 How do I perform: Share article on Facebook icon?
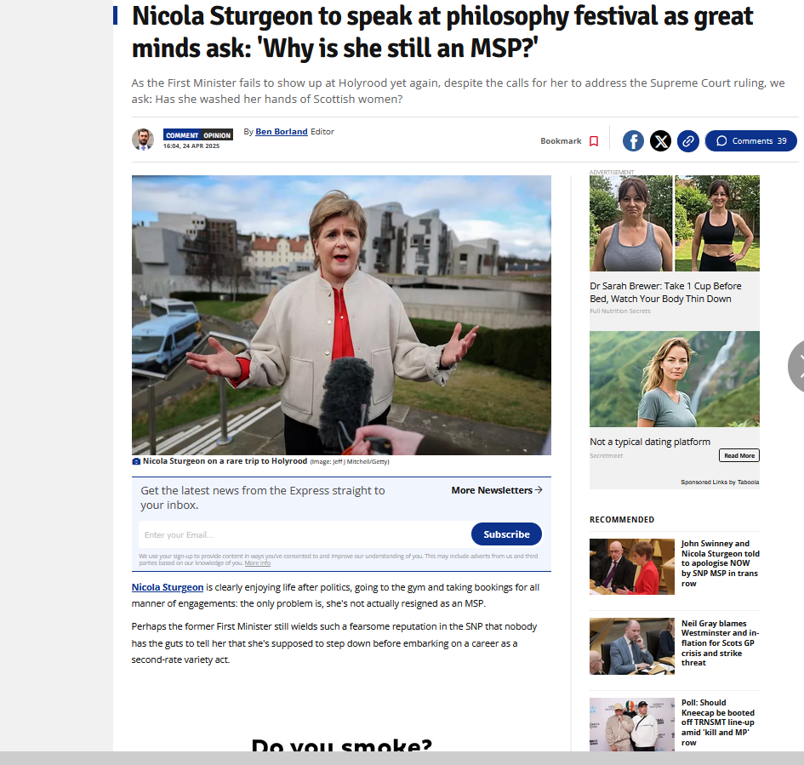[633, 141]
